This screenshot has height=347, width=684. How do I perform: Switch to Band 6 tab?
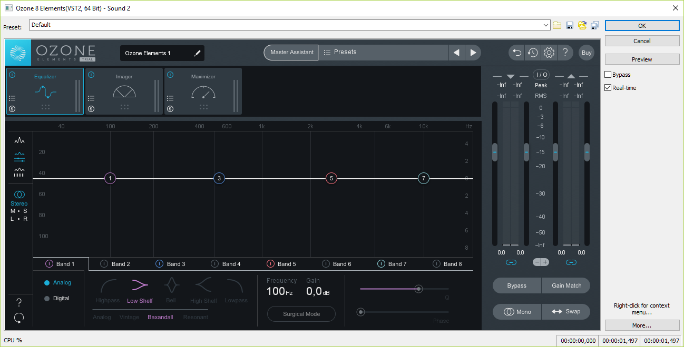pyautogui.click(x=337, y=264)
